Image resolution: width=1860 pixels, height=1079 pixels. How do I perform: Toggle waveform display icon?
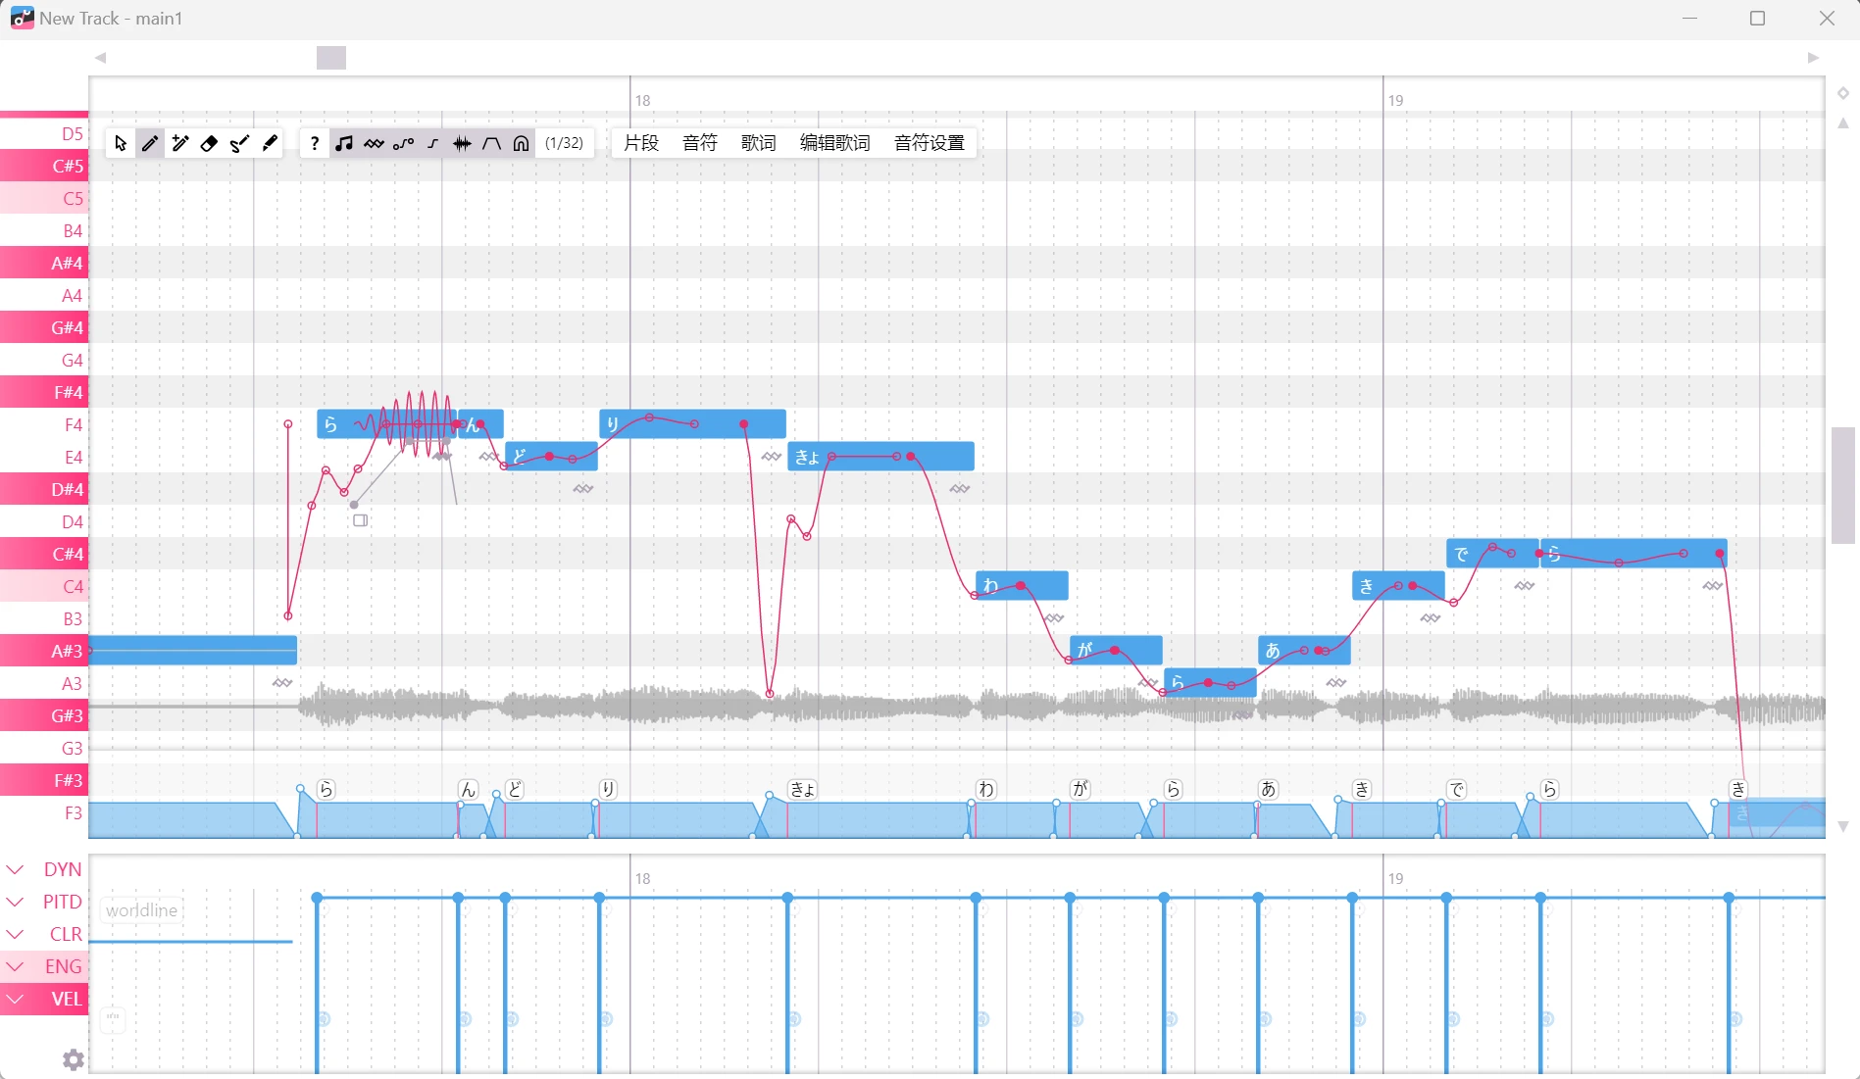click(x=462, y=143)
